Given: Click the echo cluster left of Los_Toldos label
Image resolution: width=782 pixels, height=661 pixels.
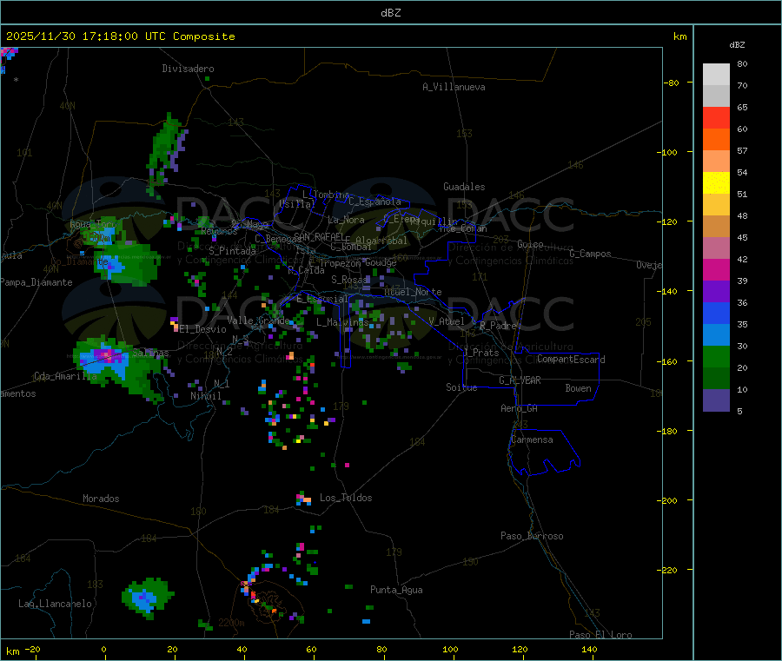Looking at the screenshot, I should 303,498.
